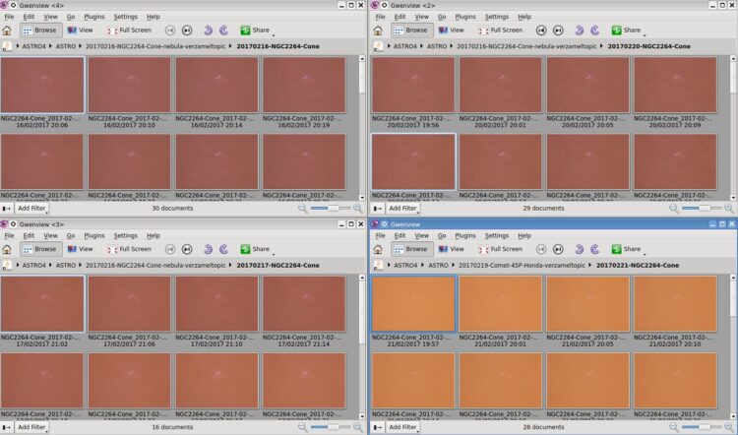Toggle View mode in Gwenview <2>

[x=451, y=31]
